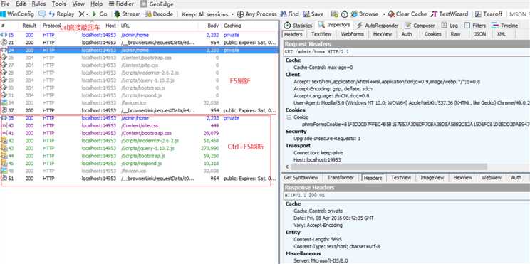Collapse the Cookie tree node

[x=289, y=117]
